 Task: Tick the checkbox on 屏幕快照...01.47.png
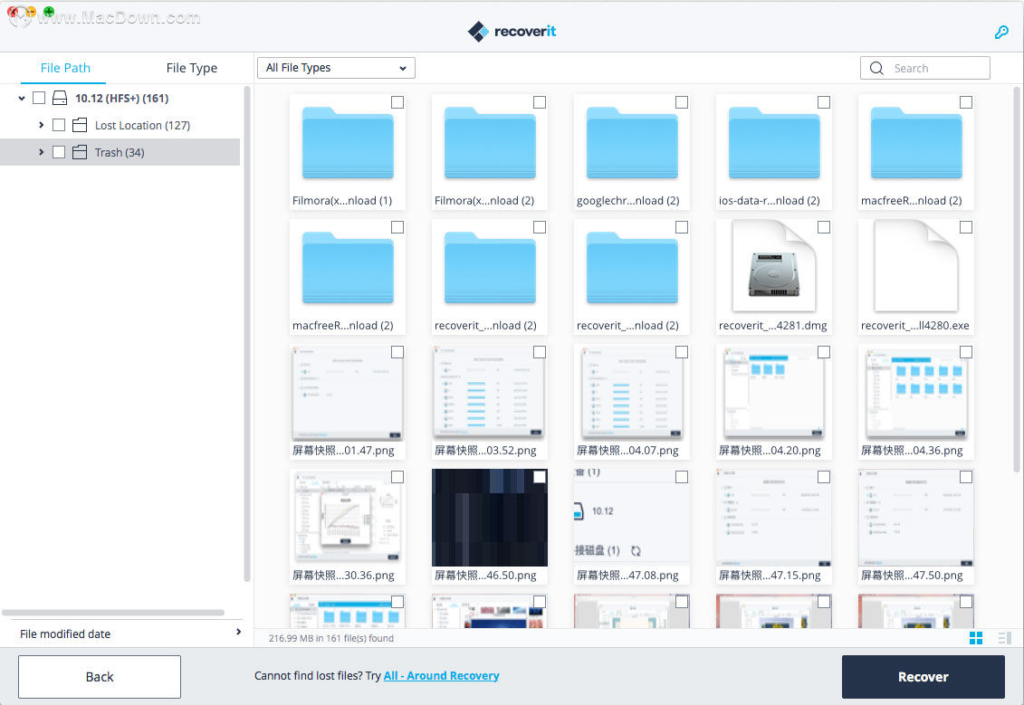(x=397, y=352)
